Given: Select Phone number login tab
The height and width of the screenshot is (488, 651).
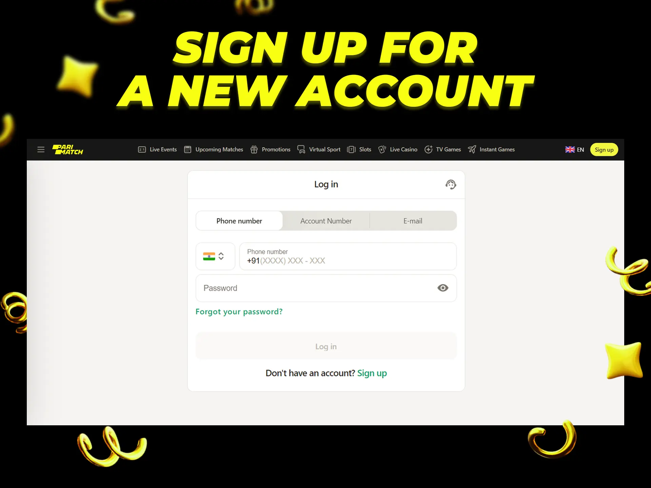Looking at the screenshot, I should (x=239, y=220).
